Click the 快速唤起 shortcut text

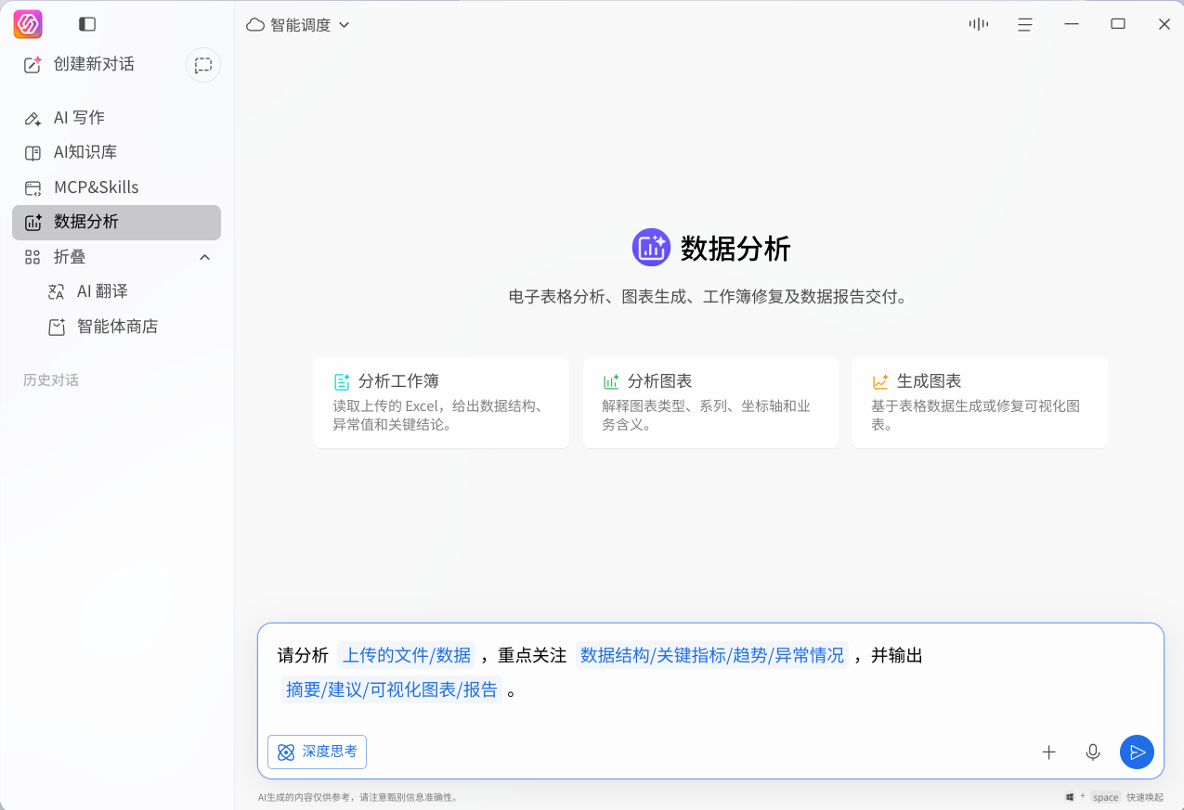tap(1145, 797)
